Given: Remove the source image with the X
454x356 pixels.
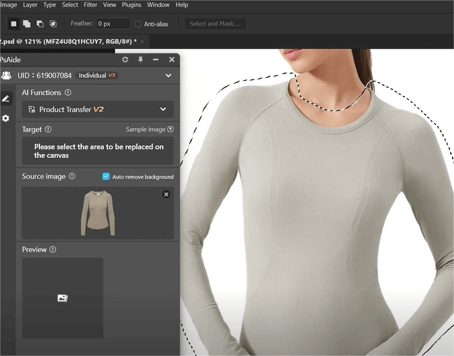Looking at the screenshot, I should tap(166, 194).
